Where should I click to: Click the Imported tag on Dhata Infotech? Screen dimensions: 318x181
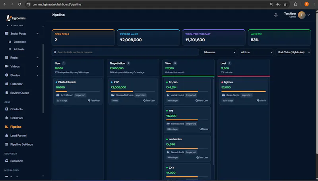(x=80, y=95)
